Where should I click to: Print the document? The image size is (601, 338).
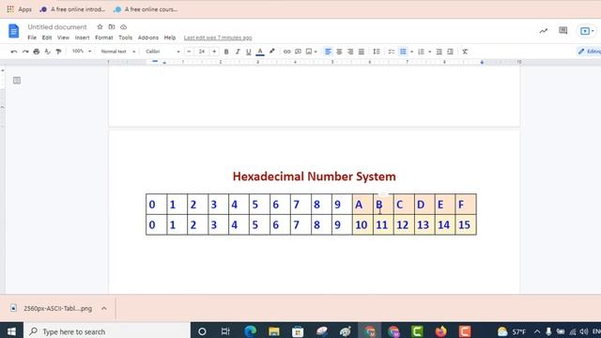tap(37, 52)
